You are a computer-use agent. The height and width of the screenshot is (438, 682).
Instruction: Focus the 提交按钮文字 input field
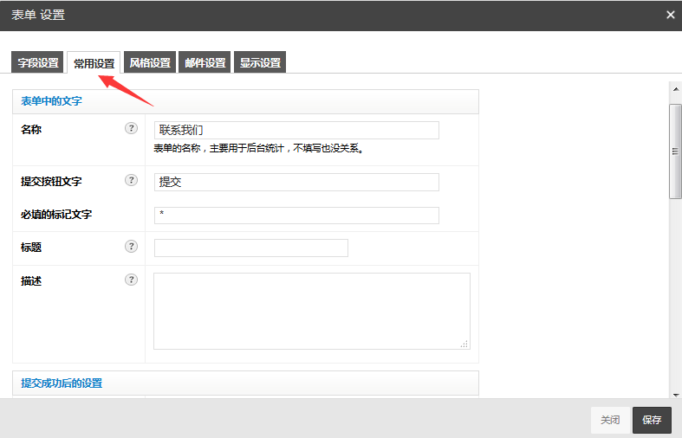click(296, 182)
